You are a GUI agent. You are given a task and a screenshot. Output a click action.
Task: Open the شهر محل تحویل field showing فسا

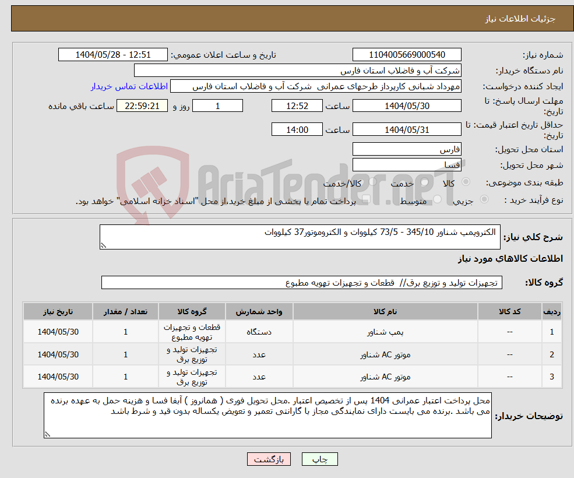click(x=407, y=164)
